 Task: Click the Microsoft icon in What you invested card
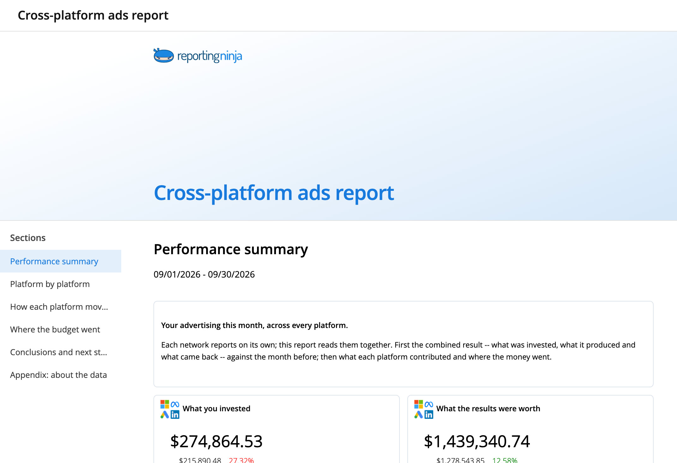165,404
